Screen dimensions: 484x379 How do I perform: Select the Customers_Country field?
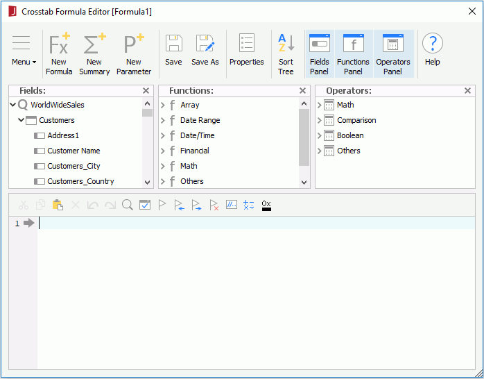click(x=80, y=181)
